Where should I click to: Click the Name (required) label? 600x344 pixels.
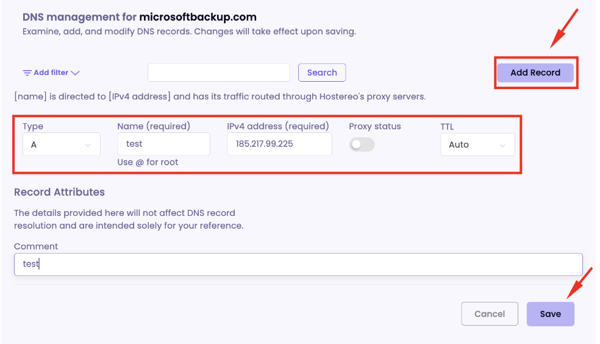(154, 126)
